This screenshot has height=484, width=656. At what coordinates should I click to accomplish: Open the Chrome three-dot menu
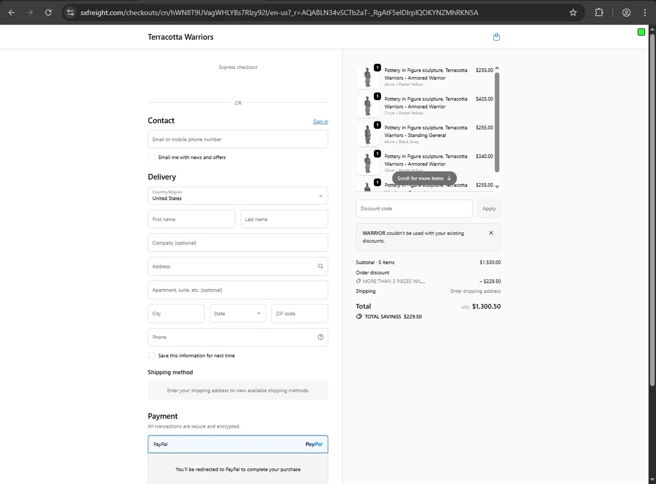(x=645, y=13)
